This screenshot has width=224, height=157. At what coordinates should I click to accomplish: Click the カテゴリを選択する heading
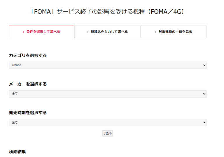[28, 56]
